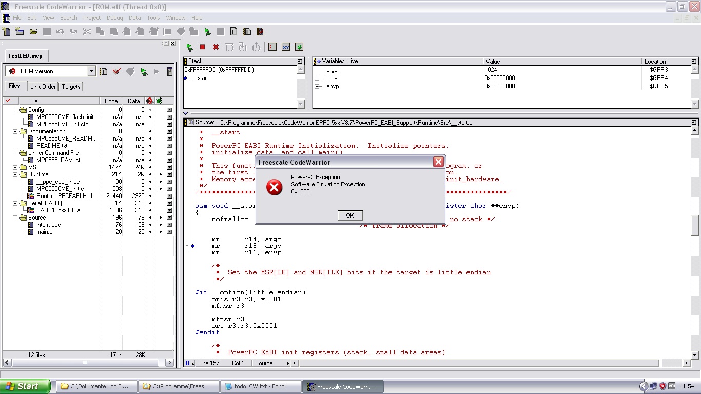Select __start in the Stack list

[x=200, y=78]
